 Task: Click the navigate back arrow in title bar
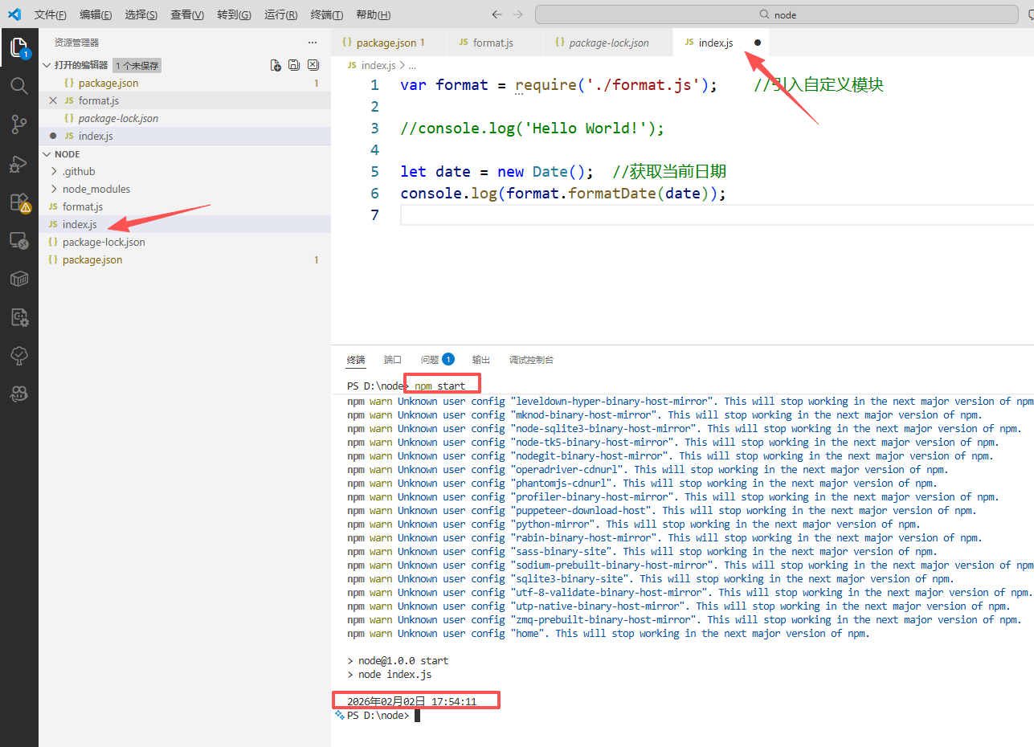pos(497,14)
